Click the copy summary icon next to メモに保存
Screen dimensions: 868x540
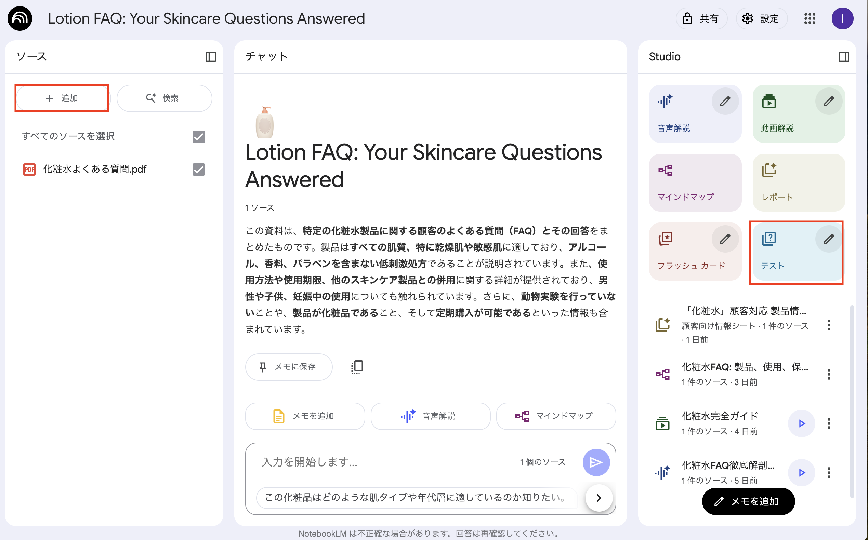point(357,367)
